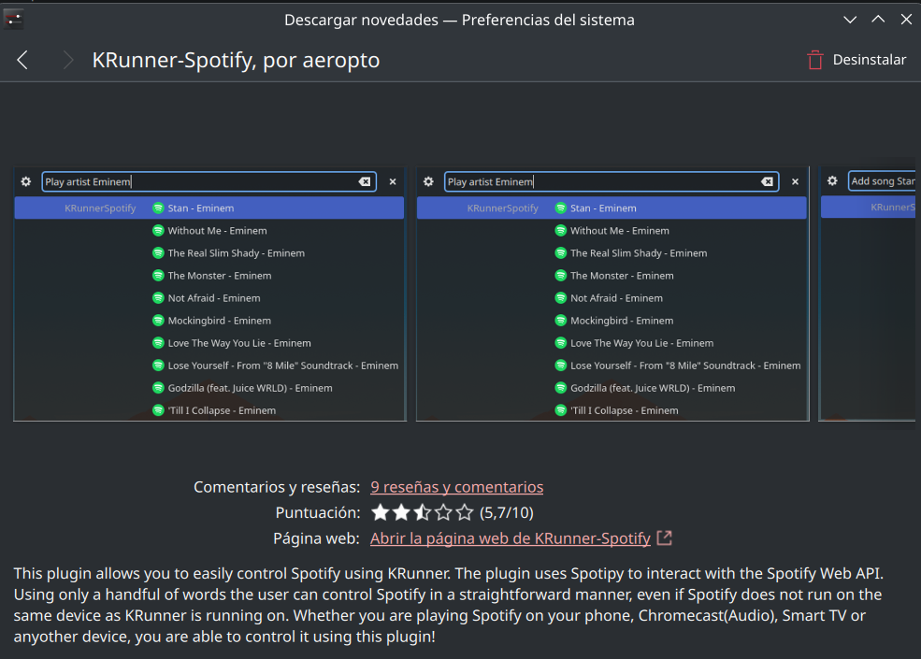Screen dimensions: 921x659
Task: Click the star rating display
Action: coord(422,512)
